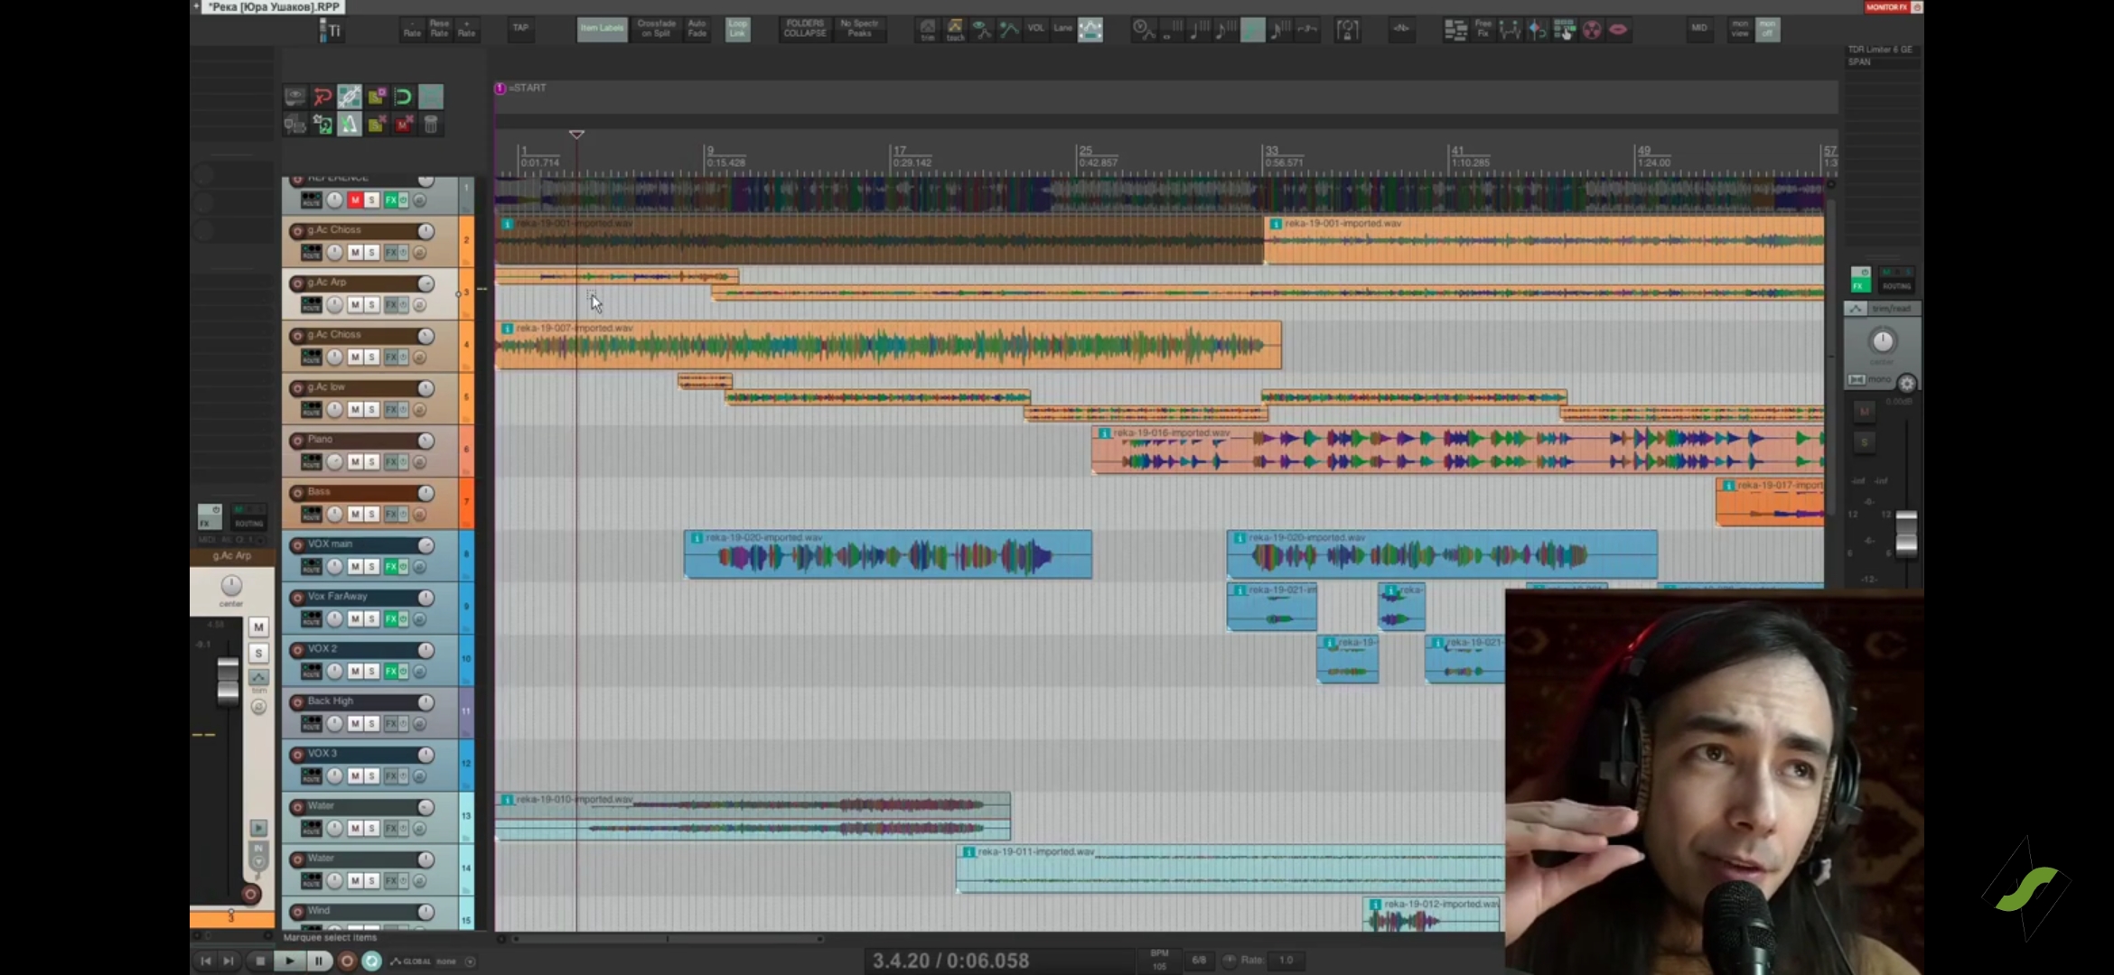Click the FOLDERS COLLAPSE button

tap(804, 29)
